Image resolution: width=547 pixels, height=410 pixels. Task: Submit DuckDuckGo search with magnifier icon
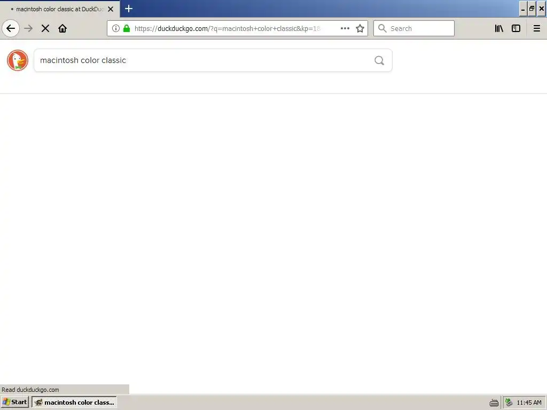tap(379, 60)
